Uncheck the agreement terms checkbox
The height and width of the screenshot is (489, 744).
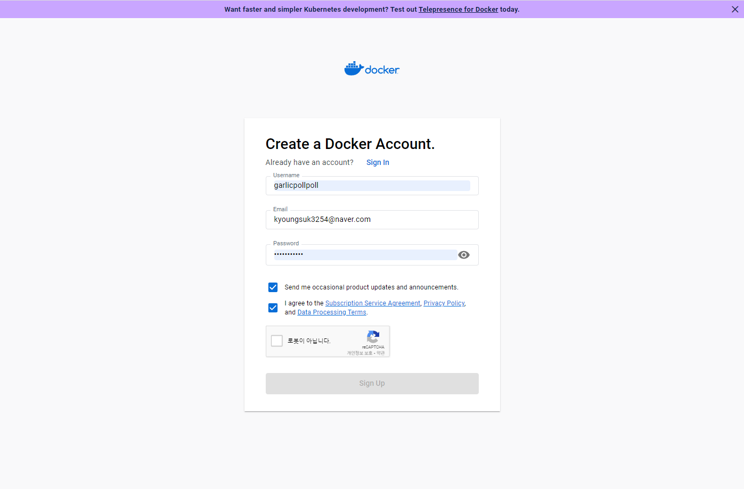click(273, 308)
